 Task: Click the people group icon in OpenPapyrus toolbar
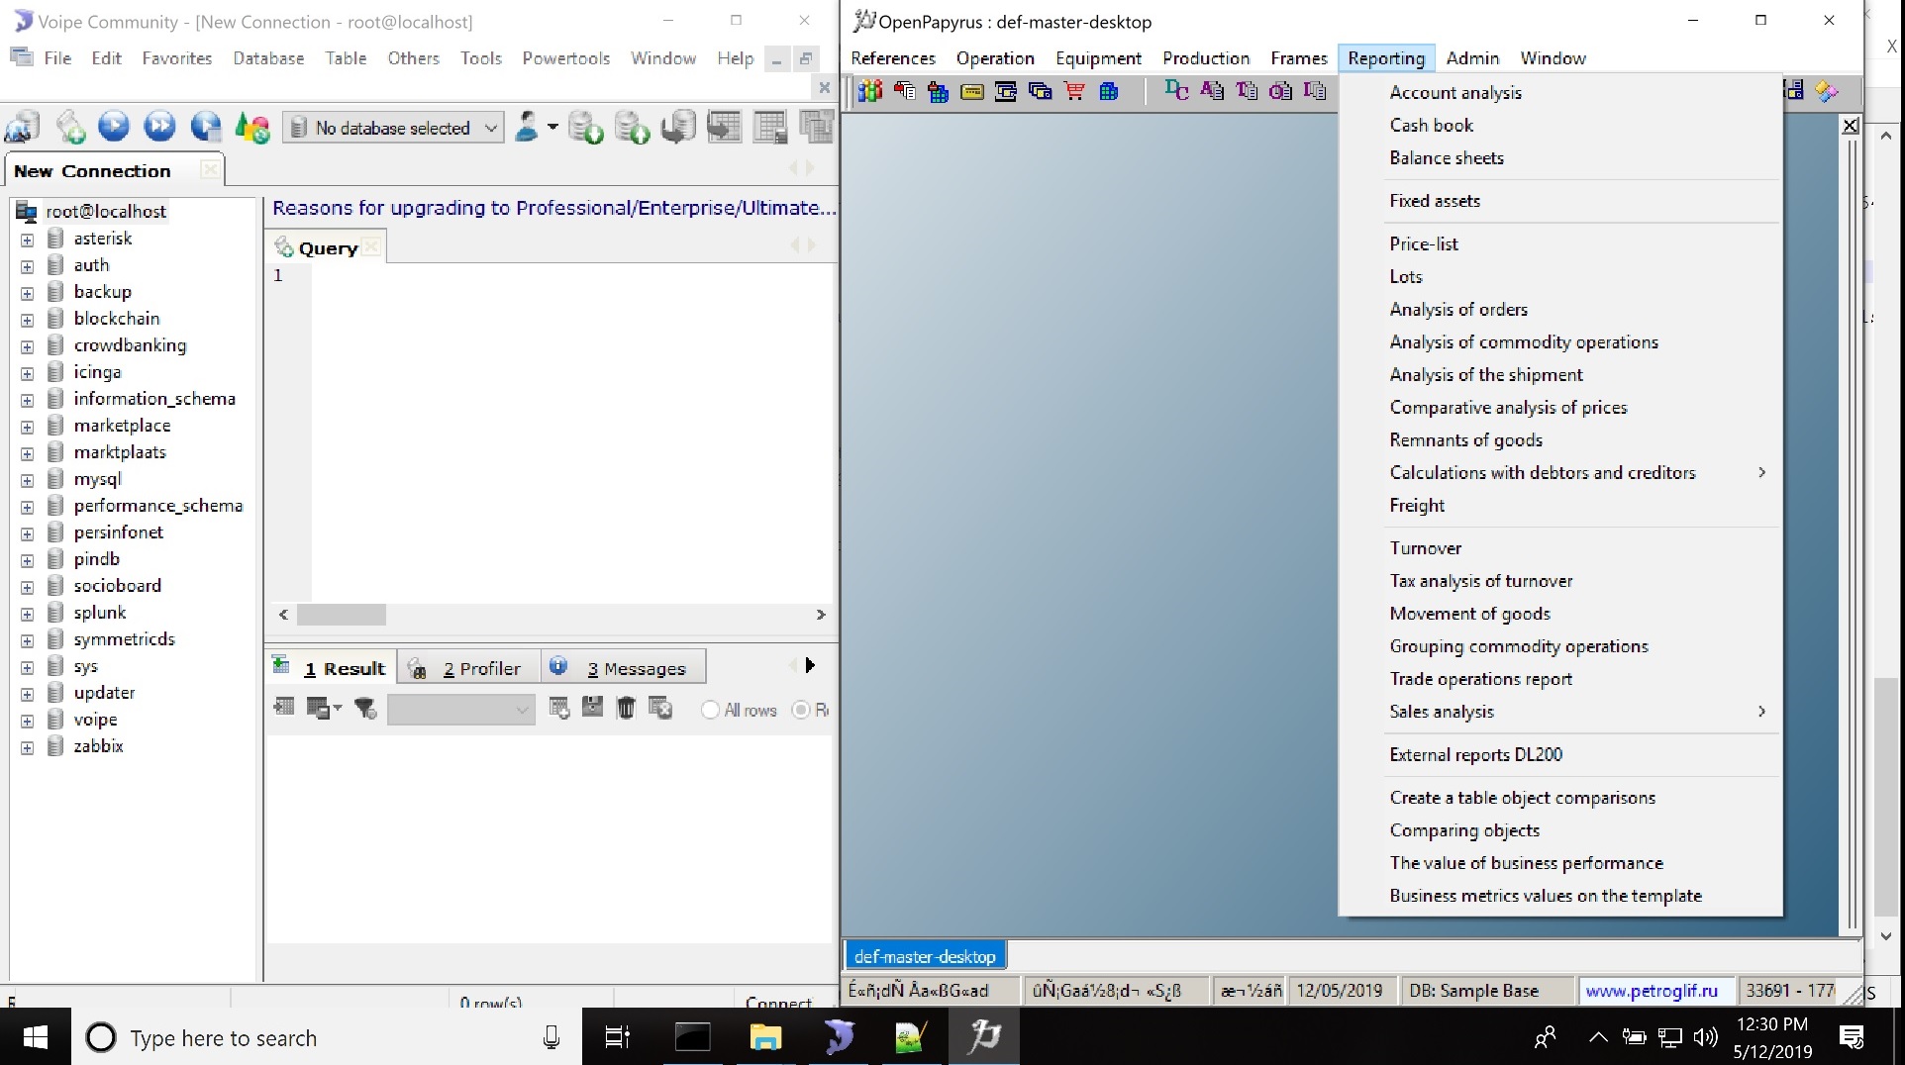[x=870, y=92]
